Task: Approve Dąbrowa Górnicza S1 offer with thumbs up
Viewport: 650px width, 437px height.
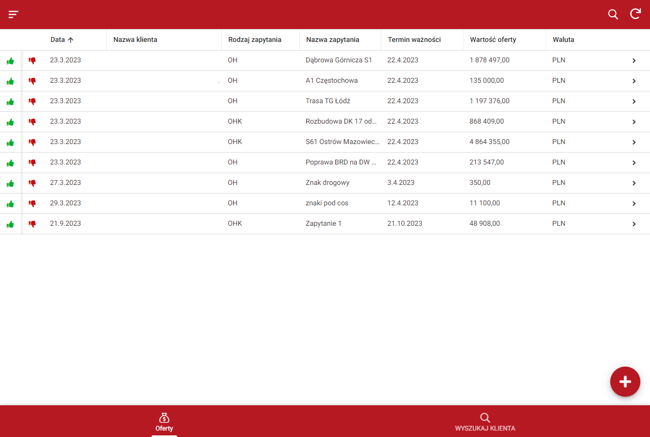Action: (10, 61)
